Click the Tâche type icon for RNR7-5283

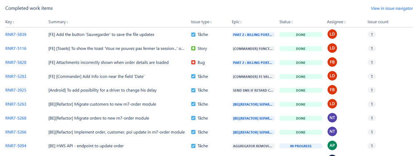point(193,76)
